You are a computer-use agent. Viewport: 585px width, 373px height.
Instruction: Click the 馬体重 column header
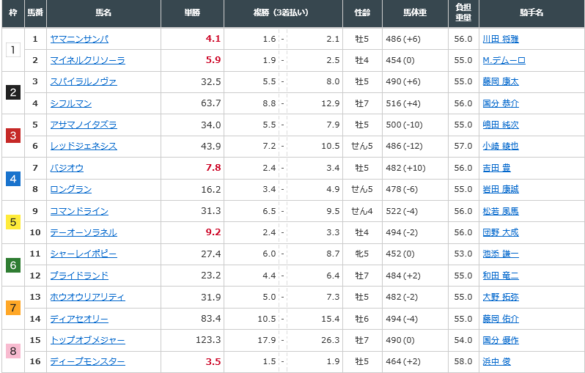point(415,12)
